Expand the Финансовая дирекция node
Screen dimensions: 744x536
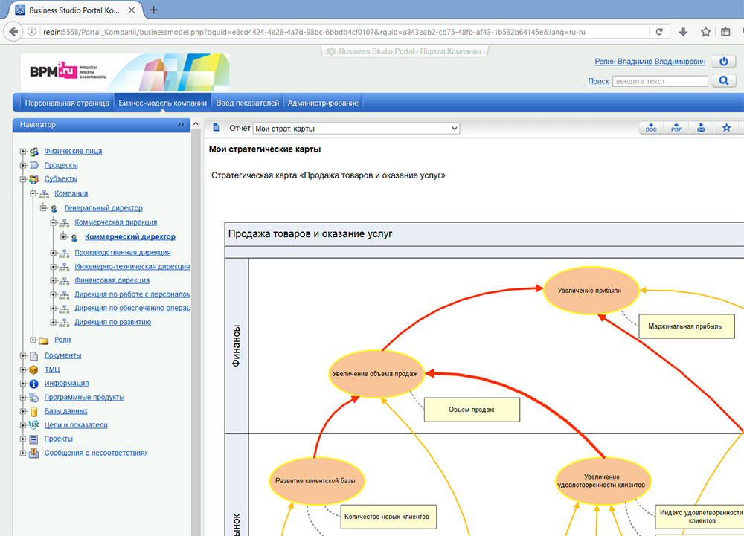(54, 281)
